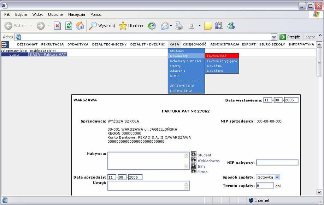Open the Pomoc menu
The width and height of the screenshot is (324, 205).
click(x=96, y=14)
